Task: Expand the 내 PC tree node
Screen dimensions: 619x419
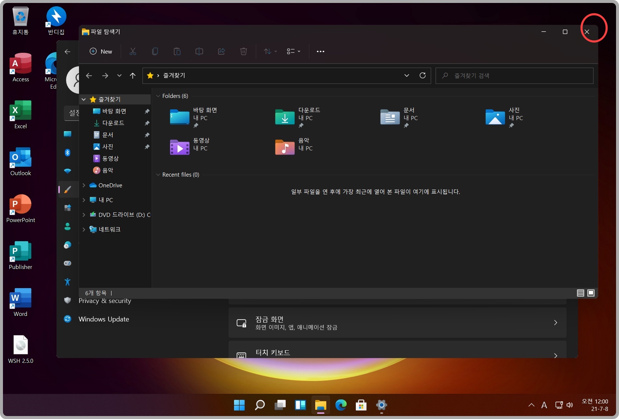Action: [x=84, y=200]
